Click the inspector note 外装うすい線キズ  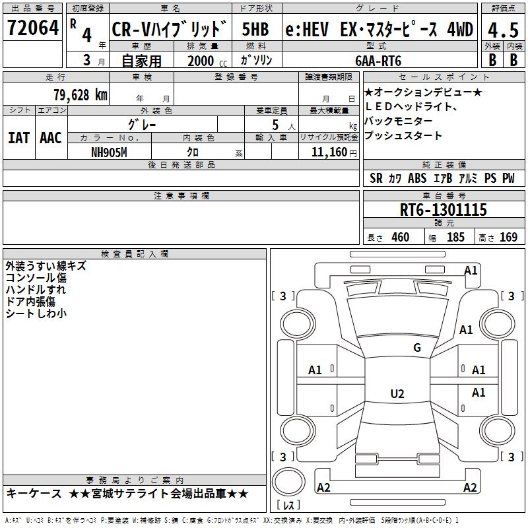coord(46,266)
